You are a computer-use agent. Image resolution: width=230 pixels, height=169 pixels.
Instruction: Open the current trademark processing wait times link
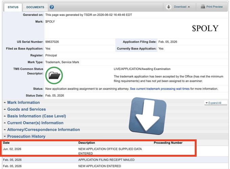tap(160, 89)
